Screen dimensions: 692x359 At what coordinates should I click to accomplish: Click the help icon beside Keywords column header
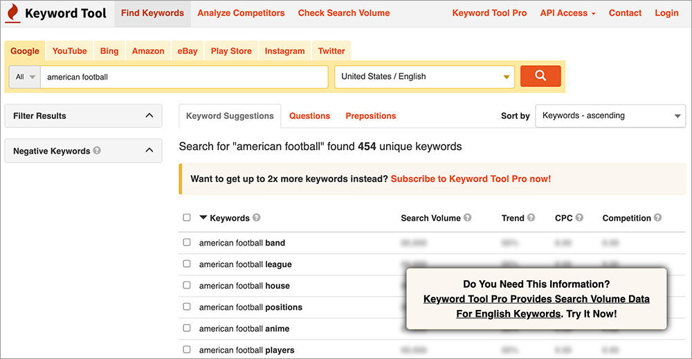pyautogui.click(x=257, y=217)
